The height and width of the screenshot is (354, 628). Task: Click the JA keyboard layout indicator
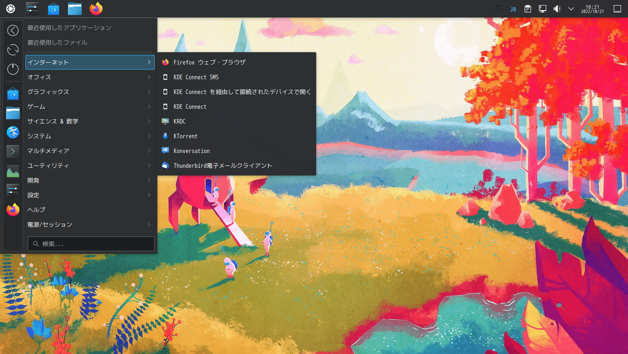pos(513,9)
